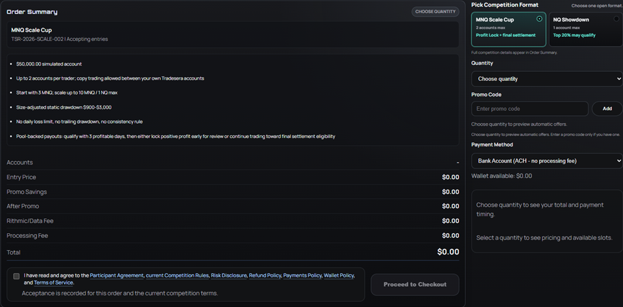Image resolution: width=623 pixels, height=307 pixels.
Task: Click the Rithmic/Data Fee row label
Action: click(30, 221)
